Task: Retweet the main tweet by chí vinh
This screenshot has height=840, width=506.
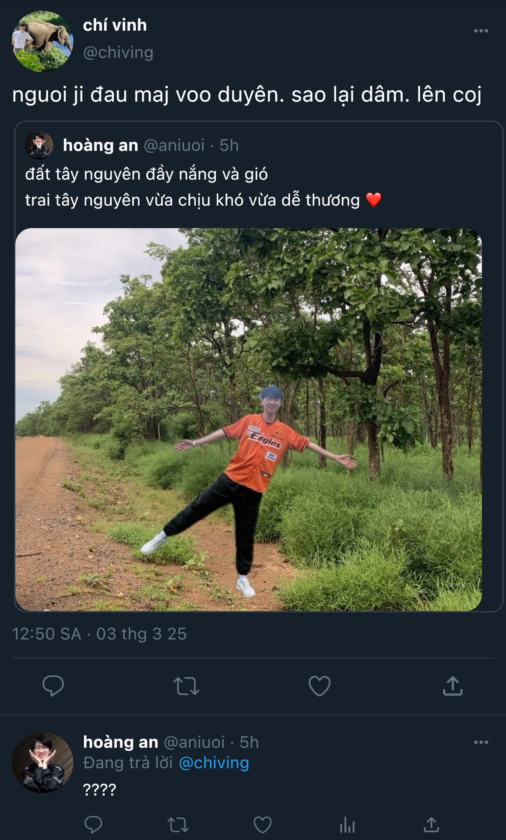Action: coord(186,686)
